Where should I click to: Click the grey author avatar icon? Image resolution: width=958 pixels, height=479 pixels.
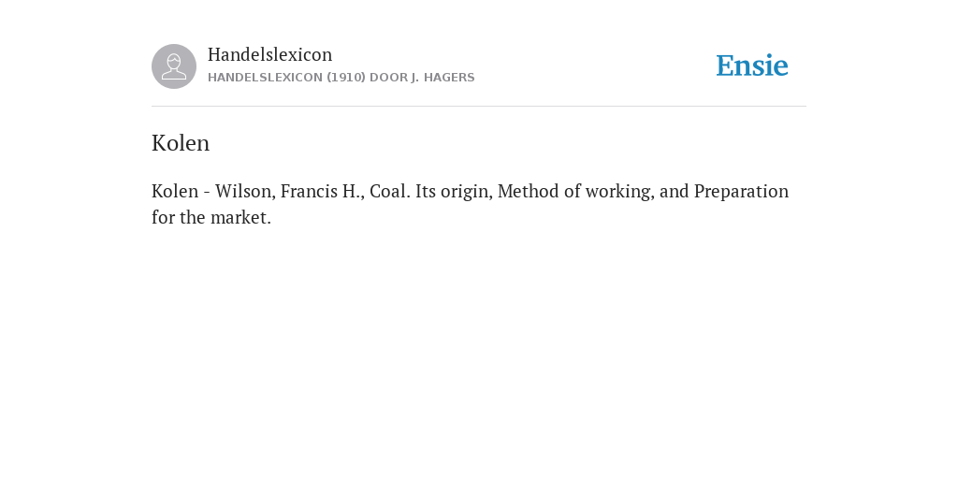pos(174,66)
